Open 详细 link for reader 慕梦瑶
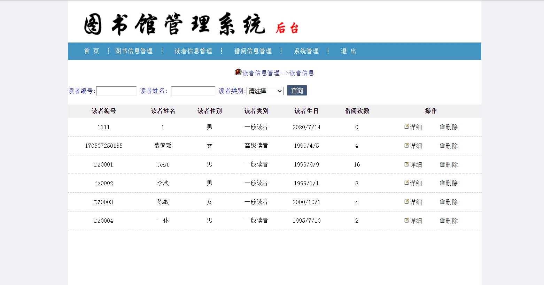This screenshot has height=285, width=544. pos(416,146)
